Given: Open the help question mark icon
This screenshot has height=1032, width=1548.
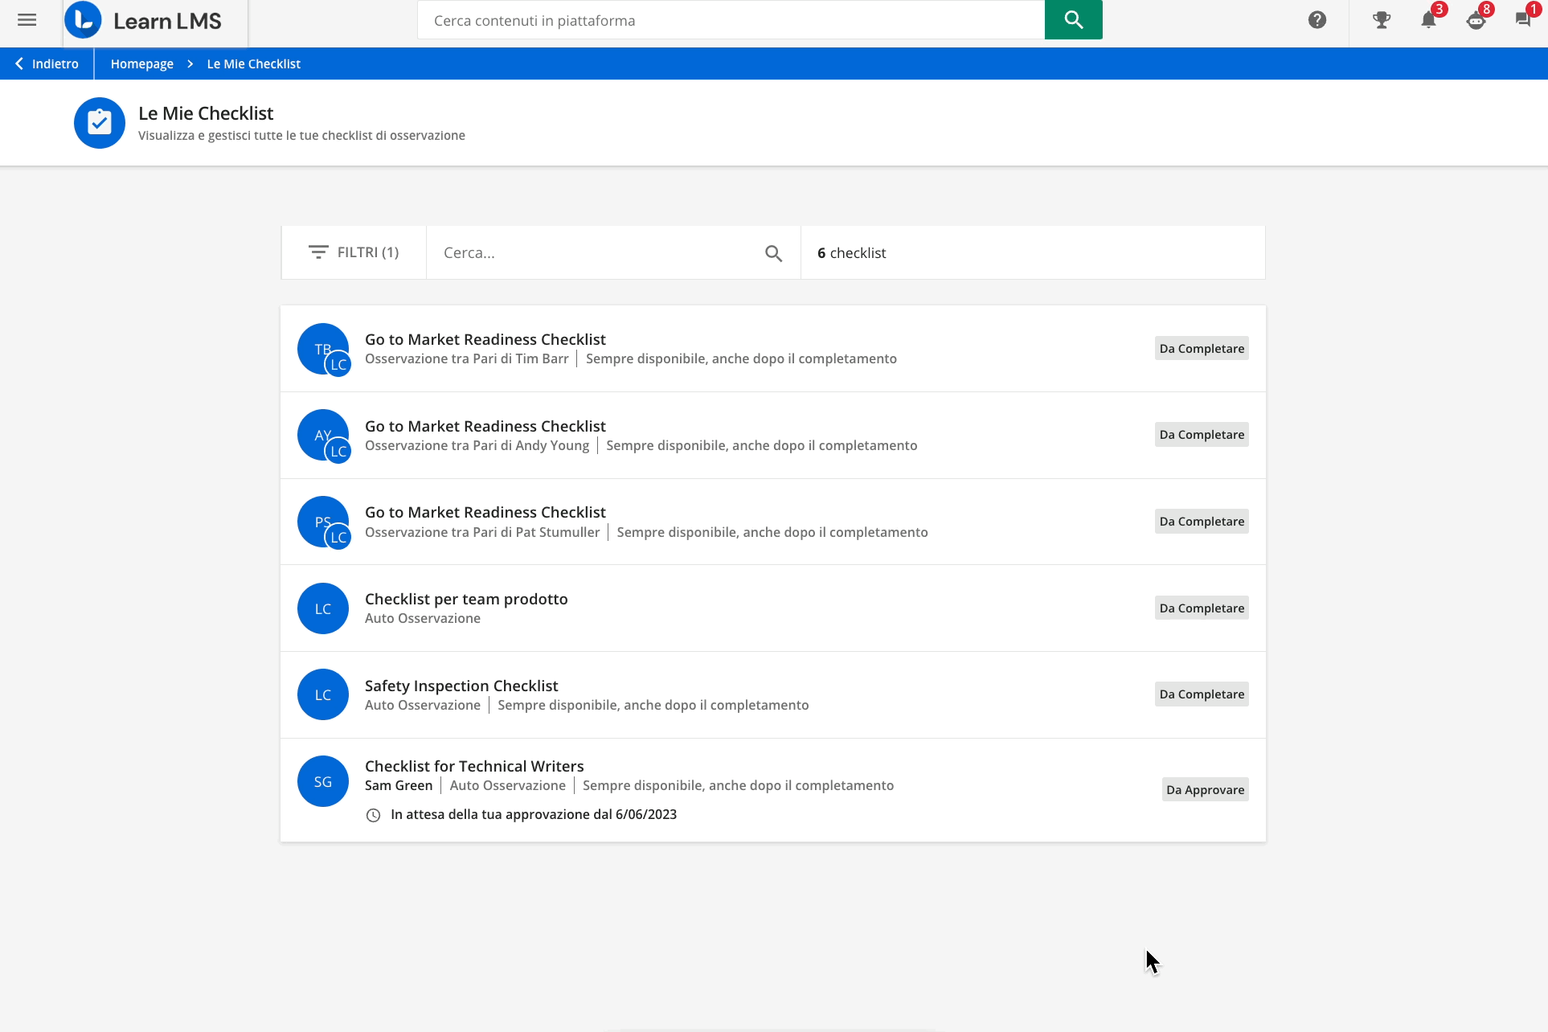Looking at the screenshot, I should [x=1317, y=20].
